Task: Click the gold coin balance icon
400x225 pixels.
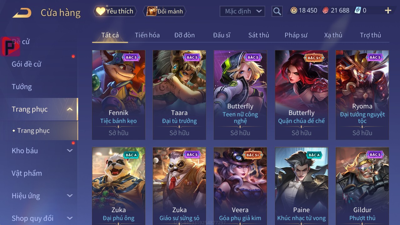Action: coord(294,10)
